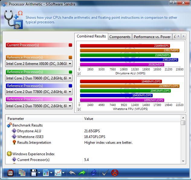The height and width of the screenshot is (180, 191).
Task: Click the red 18468MFLOPS bar
Action: click(121, 82)
